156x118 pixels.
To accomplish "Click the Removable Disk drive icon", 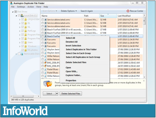I will (22, 54).
